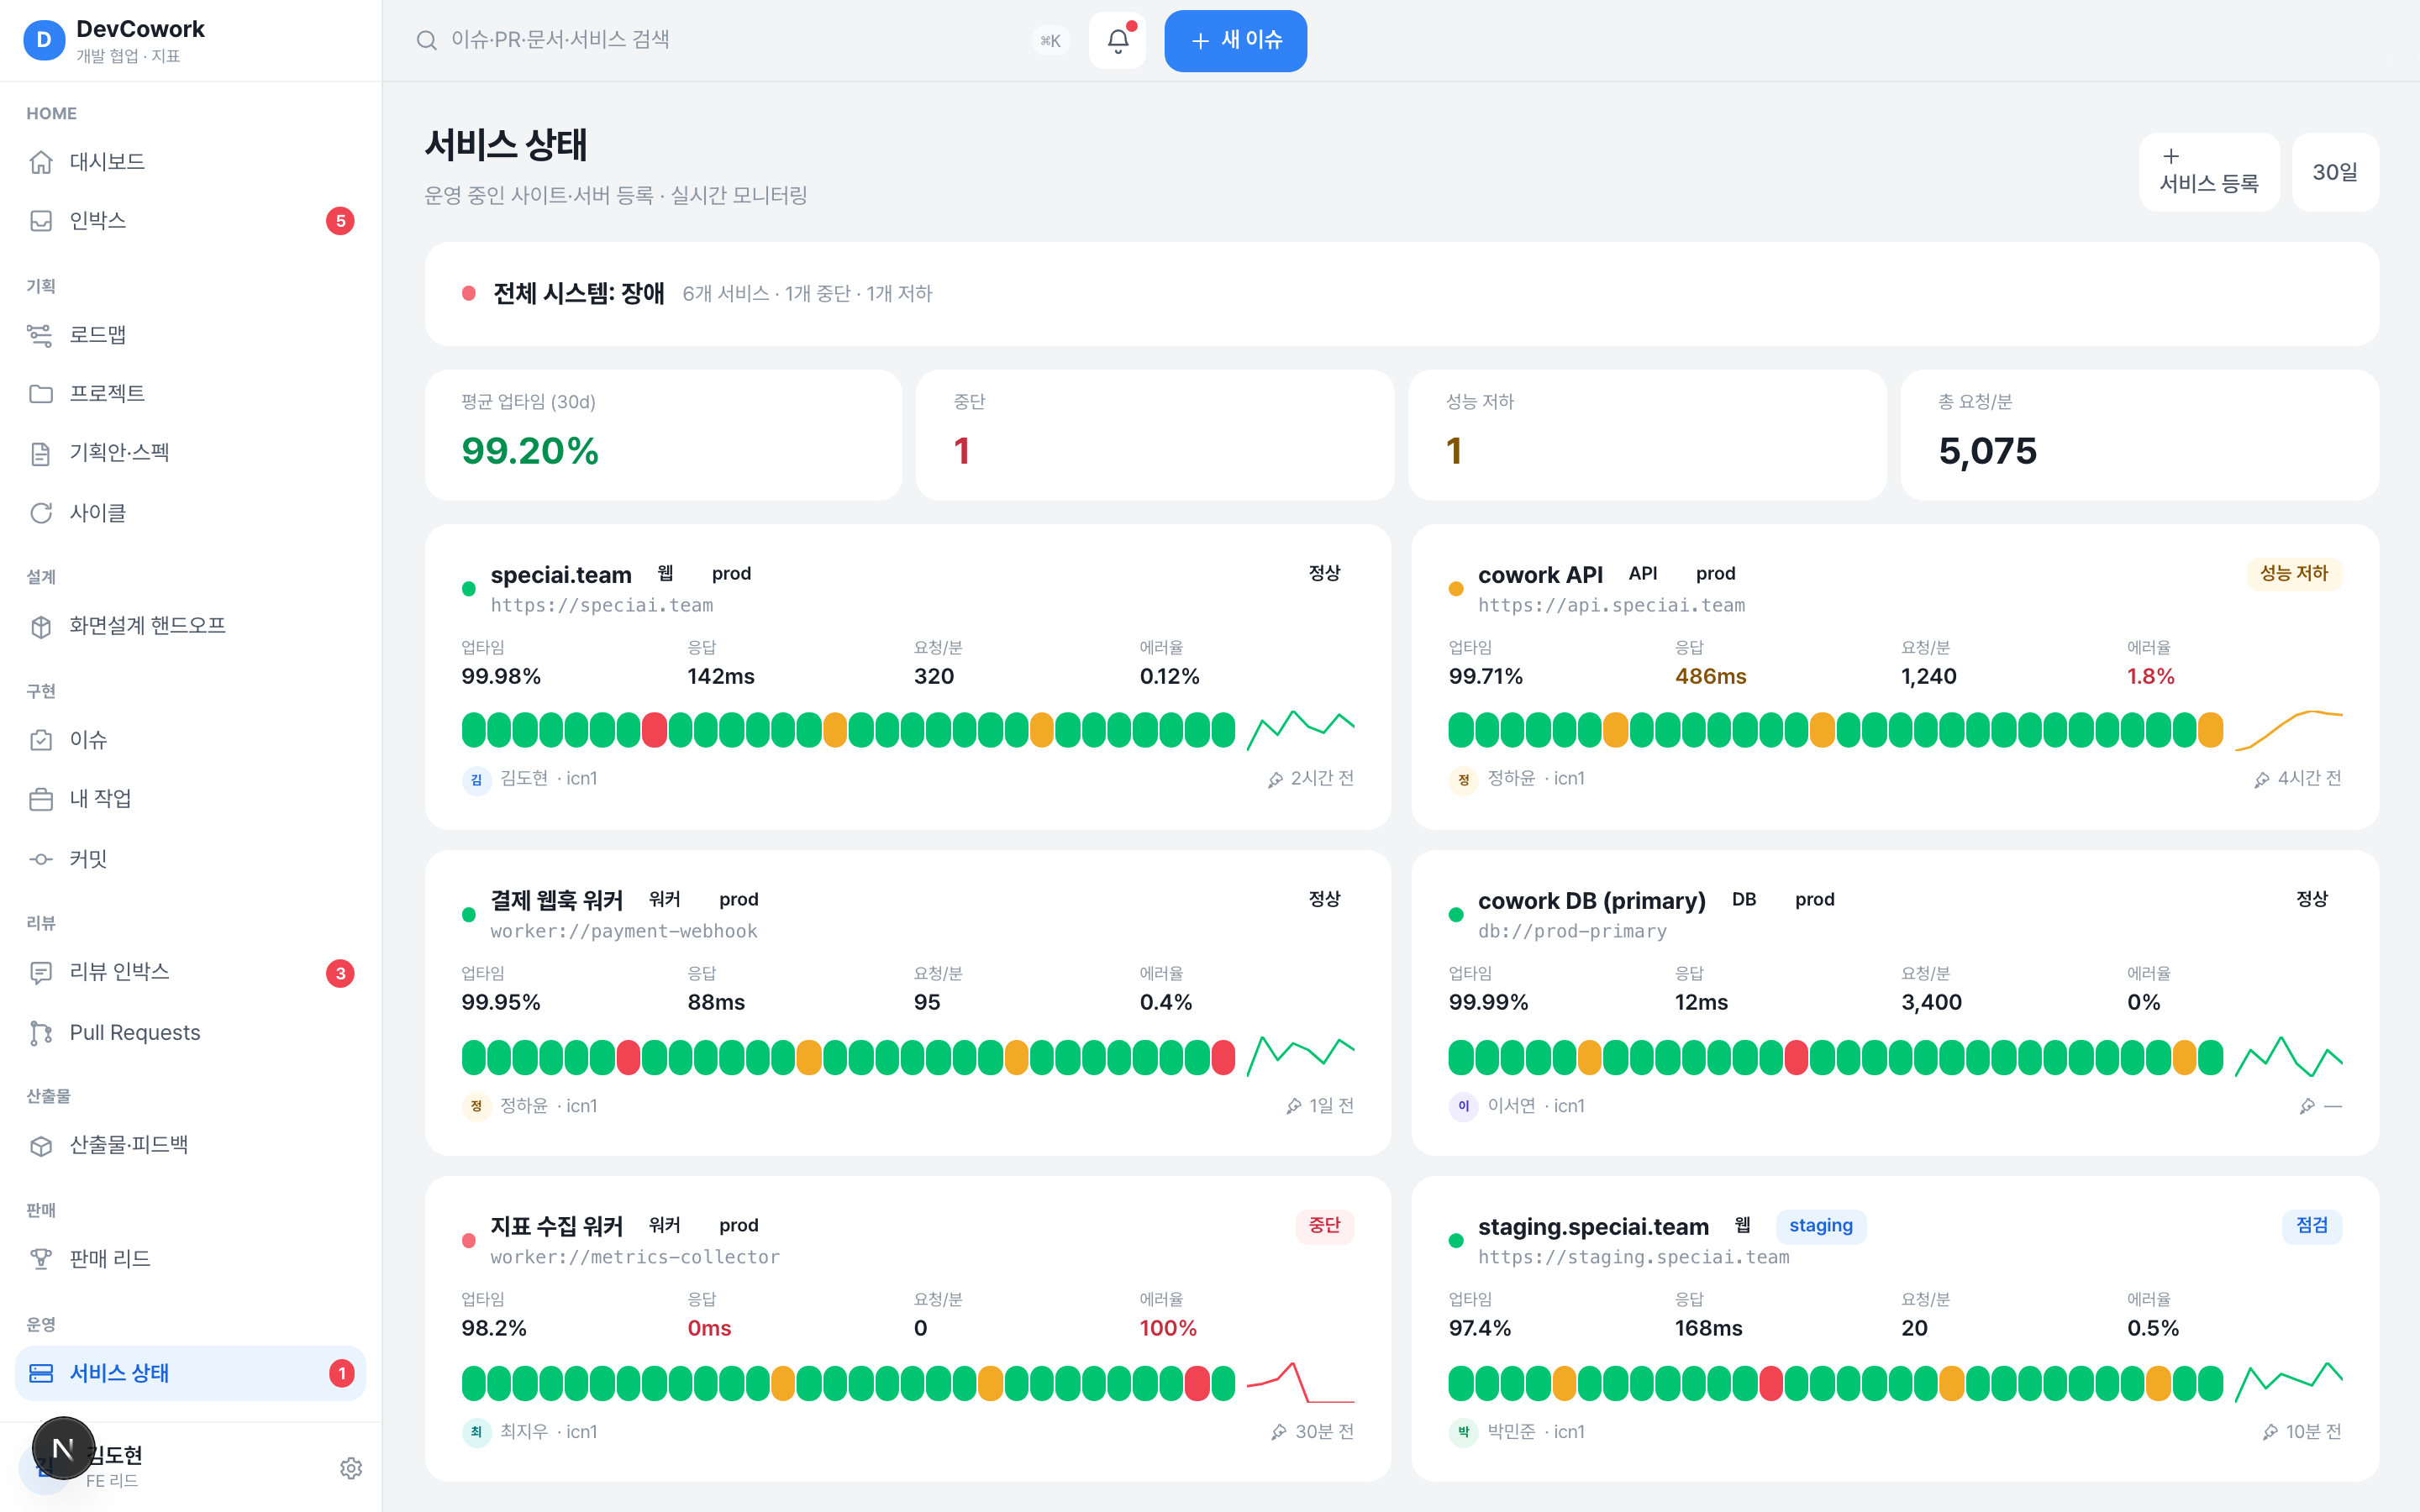Click the 내 작업 briefcase icon
This screenshot has width=2420, height=1512.
(41, 799)
